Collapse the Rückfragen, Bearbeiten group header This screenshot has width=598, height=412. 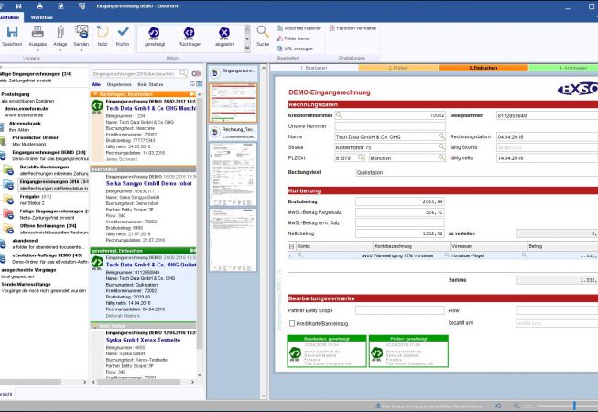coord(143,94)
